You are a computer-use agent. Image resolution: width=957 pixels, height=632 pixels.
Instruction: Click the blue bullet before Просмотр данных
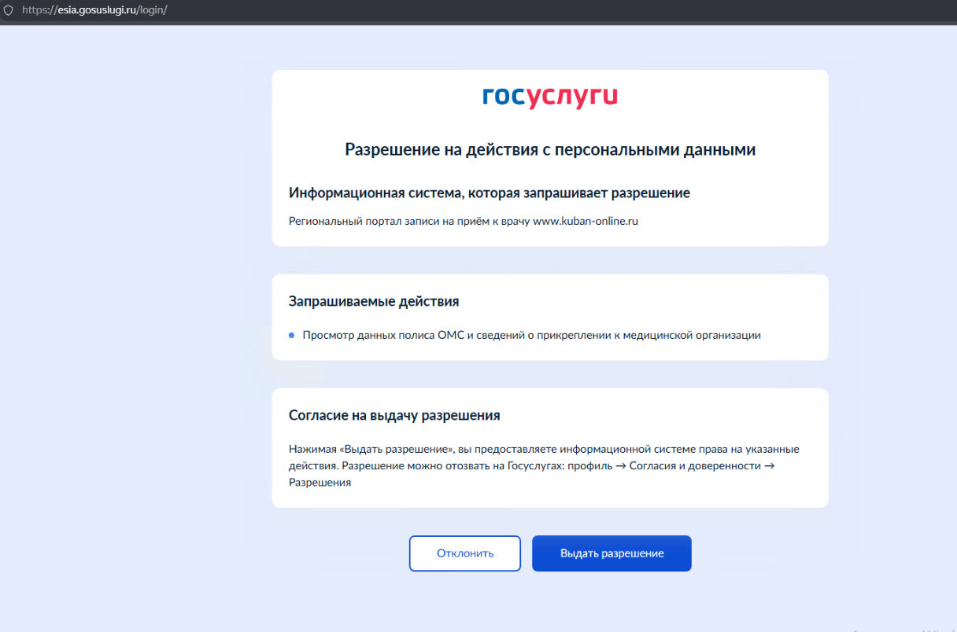tap(291, 335)
